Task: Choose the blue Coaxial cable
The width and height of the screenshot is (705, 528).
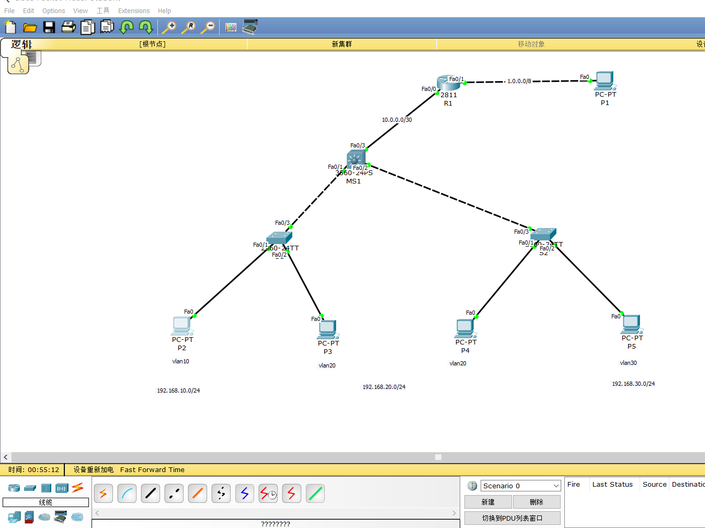Action: (x=245, y=493)
